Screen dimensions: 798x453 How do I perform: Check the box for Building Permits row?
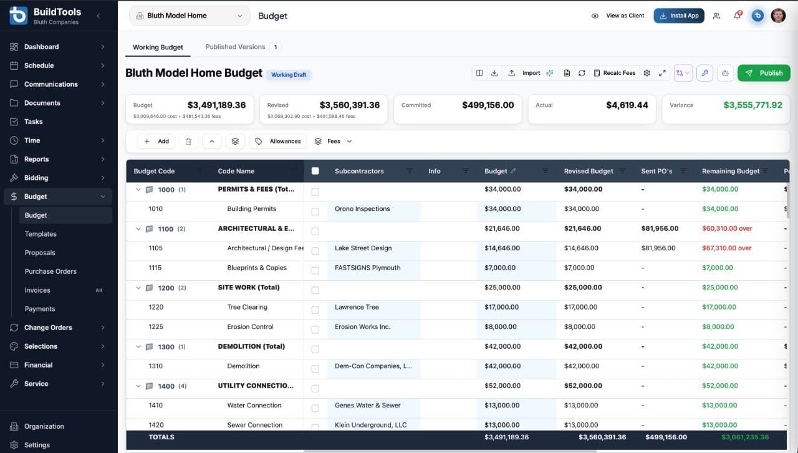[315, 212]
